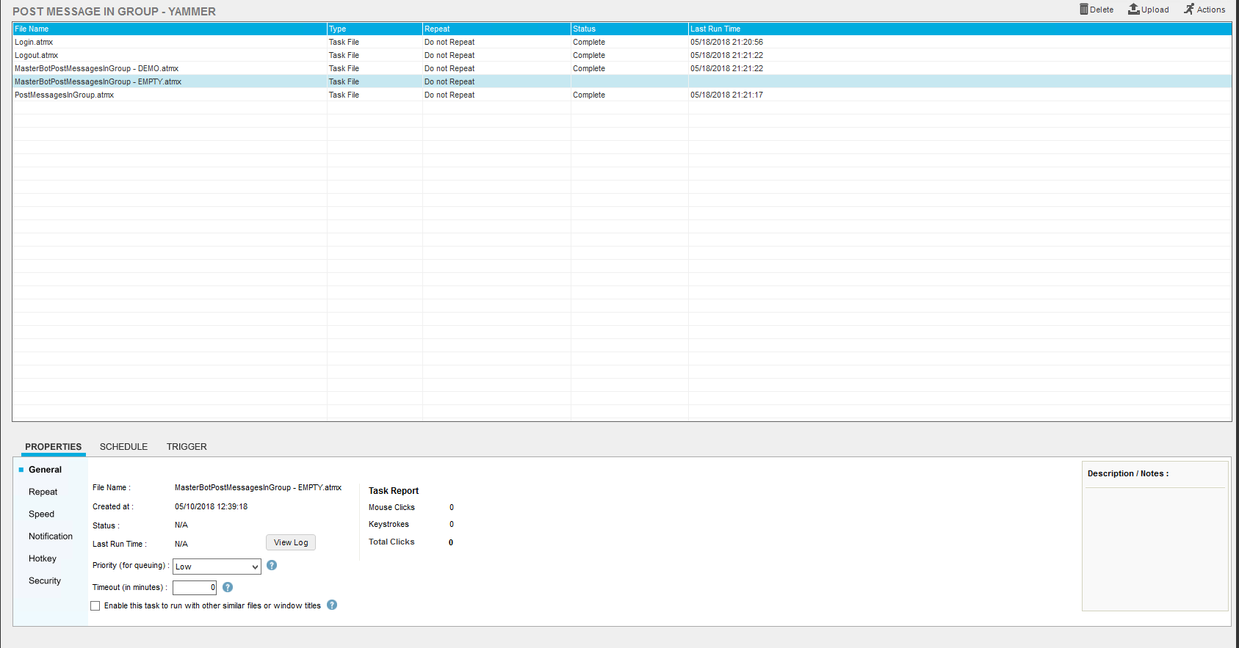
Task: Sort by the File Name column header
Action: click(32, 29)
